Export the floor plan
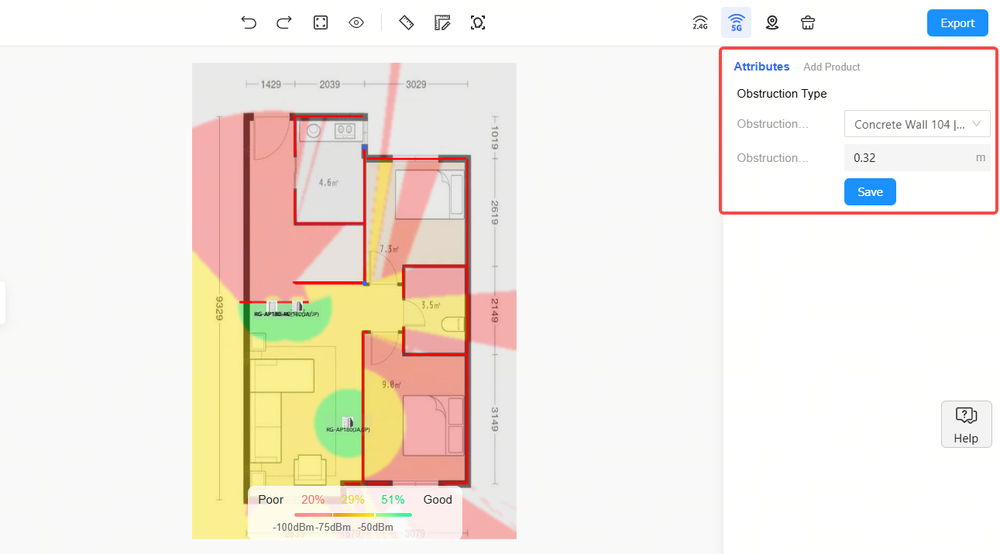This screenshot has width=1000, height=554. [957, 23]
